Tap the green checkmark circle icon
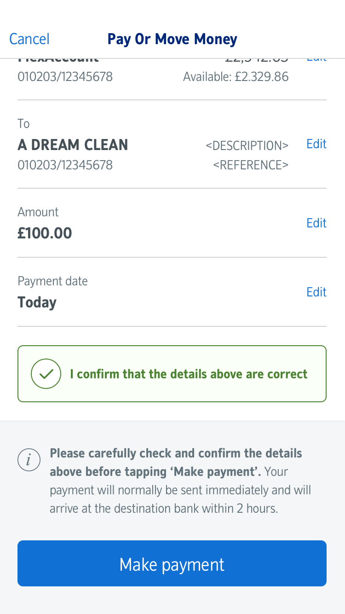The image size is (345, 614). point(46,374)
